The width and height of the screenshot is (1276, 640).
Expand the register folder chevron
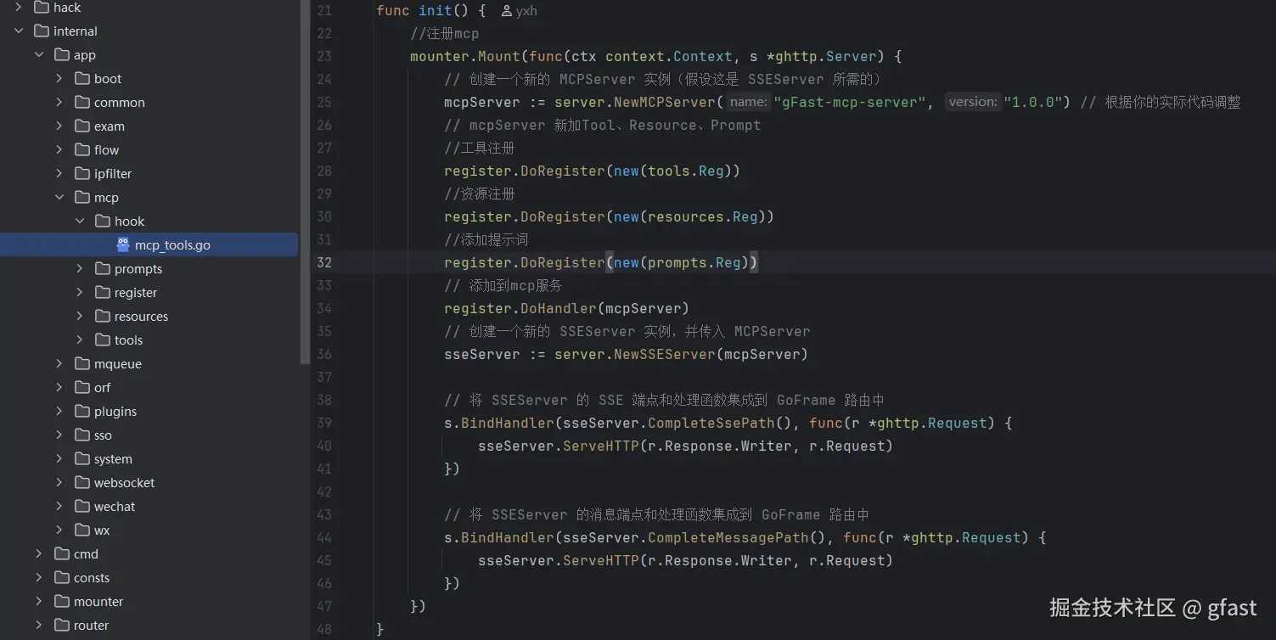pyautogui.click(x=80, y=293)
